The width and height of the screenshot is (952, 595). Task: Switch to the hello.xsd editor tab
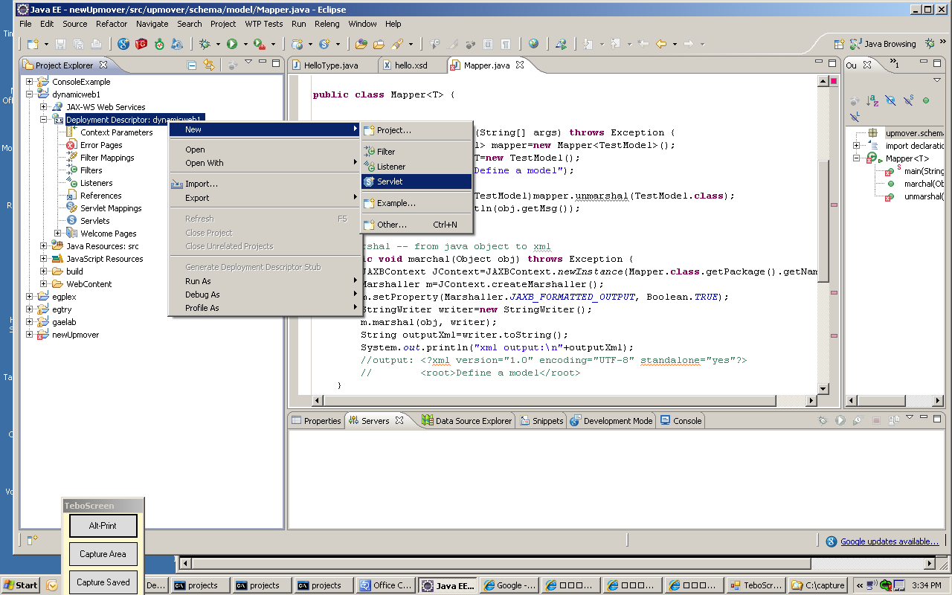point(409,65)
